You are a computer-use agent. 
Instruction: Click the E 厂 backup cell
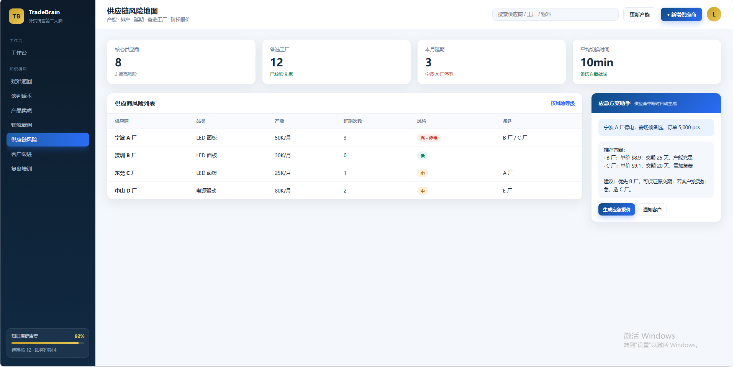507,191
